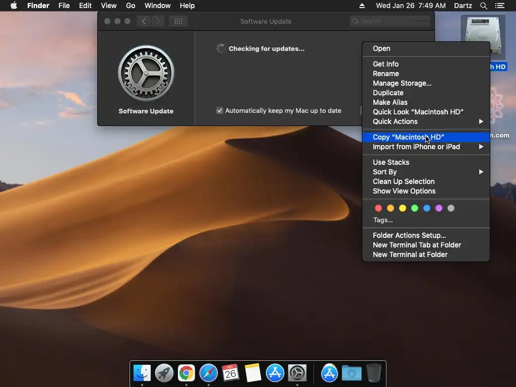Choose Open in context menu
The image size is (516, 387).
[x=426, y=48]
